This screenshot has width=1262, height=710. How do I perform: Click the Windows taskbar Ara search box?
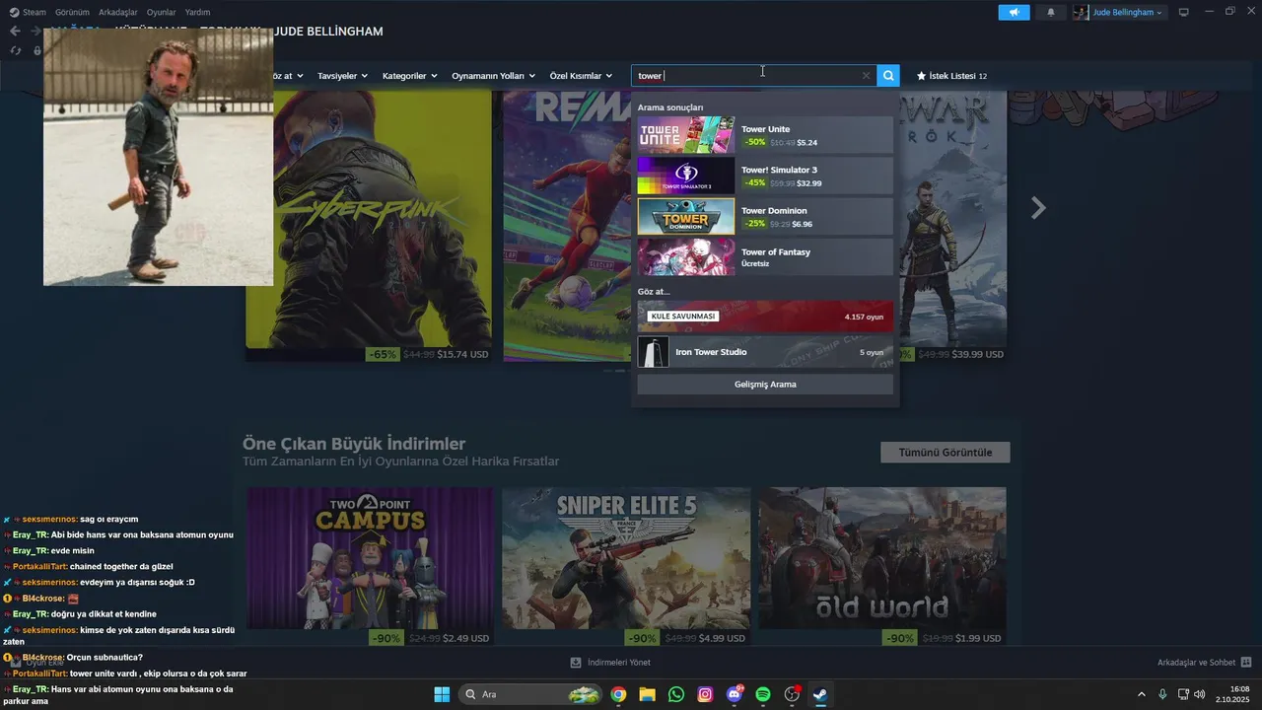pos(530,694)
